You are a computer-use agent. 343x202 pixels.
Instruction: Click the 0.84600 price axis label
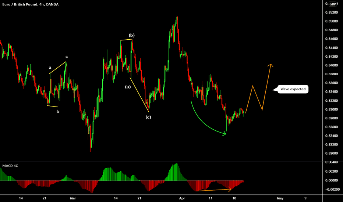coord(331,39)
